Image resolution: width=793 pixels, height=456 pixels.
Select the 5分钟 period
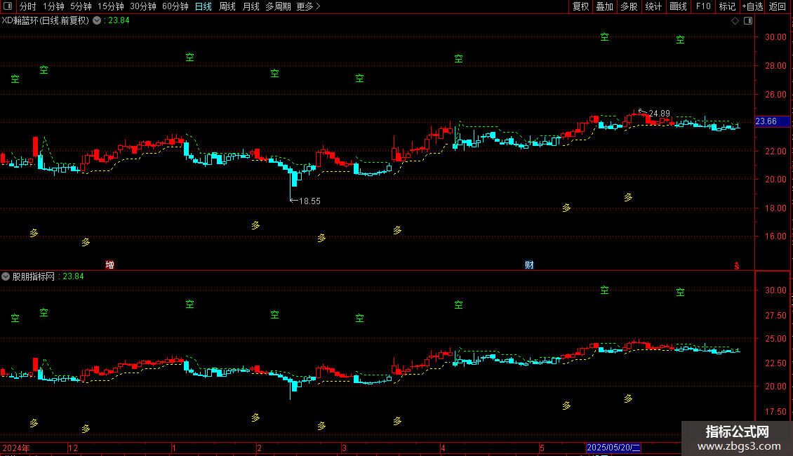tap(81, 6)
